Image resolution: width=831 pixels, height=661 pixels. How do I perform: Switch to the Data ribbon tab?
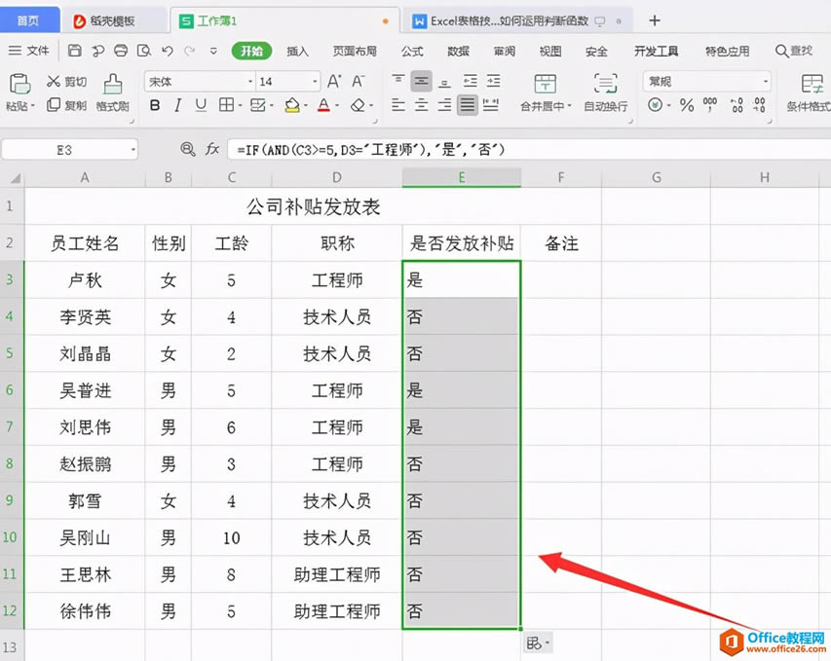coord(459,51)
